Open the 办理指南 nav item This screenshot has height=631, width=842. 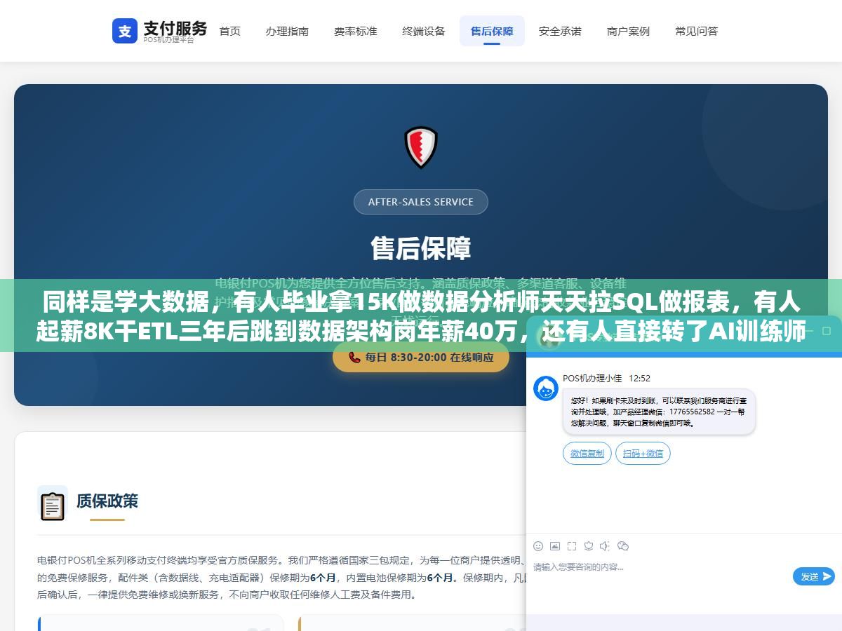[x=287, y=31]
